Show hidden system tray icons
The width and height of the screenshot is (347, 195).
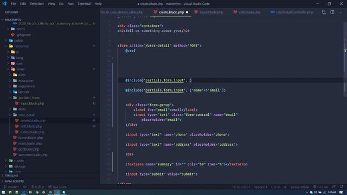[307, 192]
